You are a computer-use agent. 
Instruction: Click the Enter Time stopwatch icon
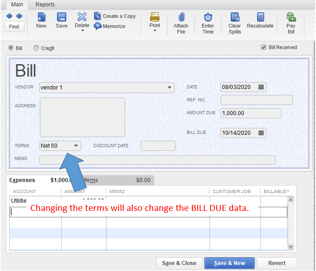coord(208,17)
